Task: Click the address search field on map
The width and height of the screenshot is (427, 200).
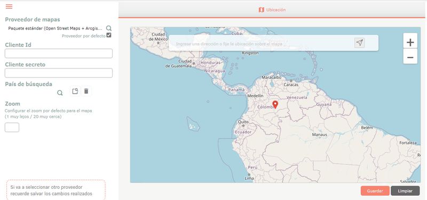Action: (262, 44)
